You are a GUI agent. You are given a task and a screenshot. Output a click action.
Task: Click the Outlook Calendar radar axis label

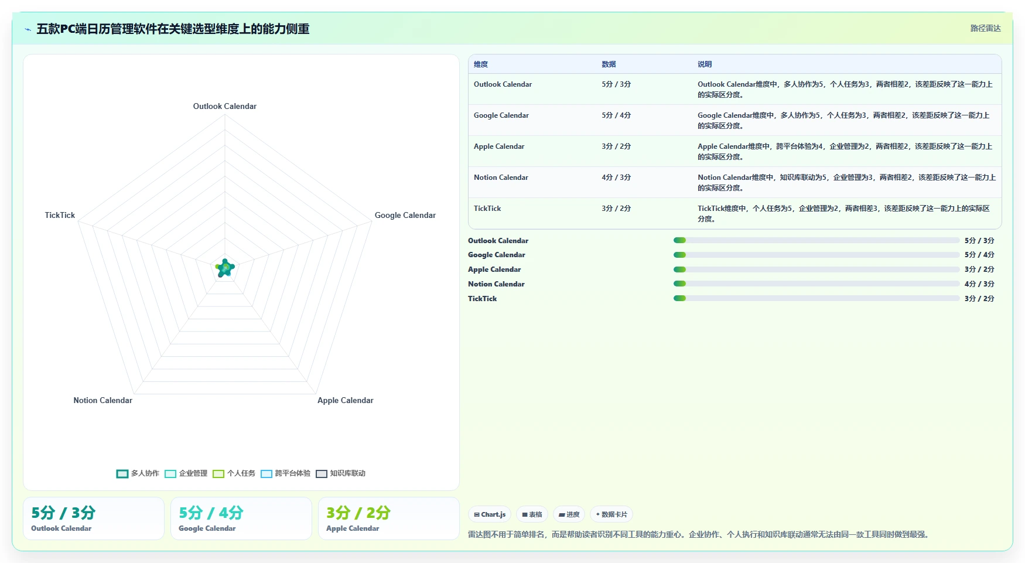tap(225, 106)
